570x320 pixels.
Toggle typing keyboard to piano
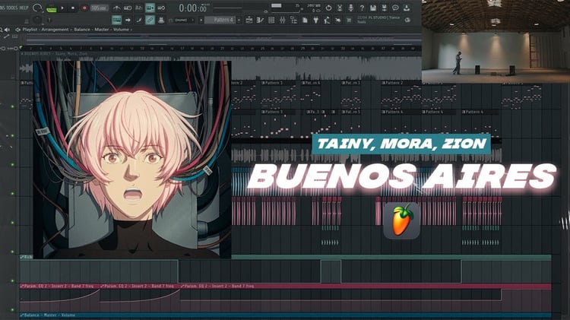[x=116, y=20]
